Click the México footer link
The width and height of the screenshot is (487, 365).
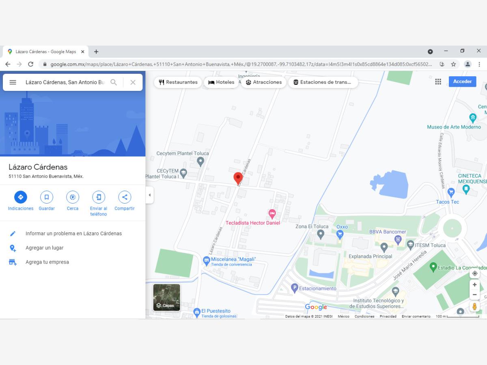(x=343, y=316)
